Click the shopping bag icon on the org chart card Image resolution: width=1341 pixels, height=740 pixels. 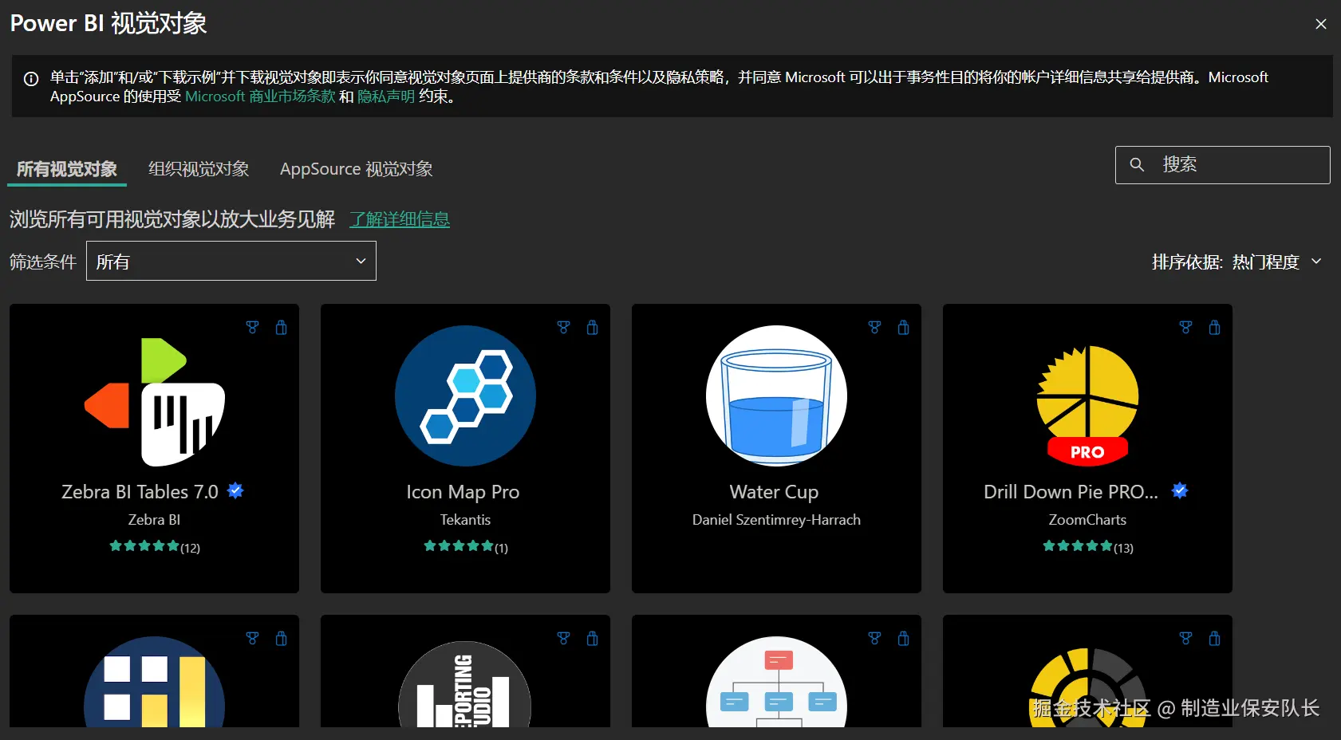pyautogui.click(x=904, y=639)
